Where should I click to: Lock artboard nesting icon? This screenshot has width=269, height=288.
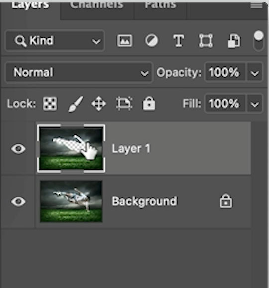pyautogui.click(x=124, y=104)
